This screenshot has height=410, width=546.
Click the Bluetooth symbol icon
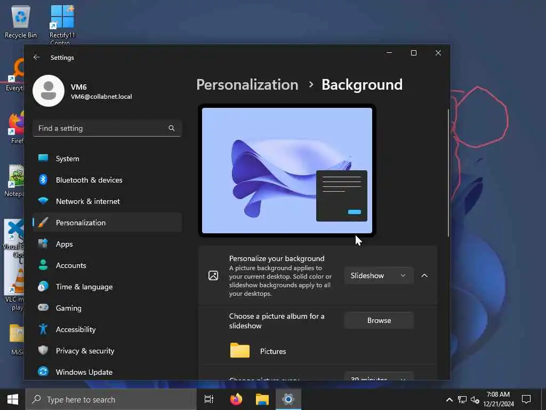point(43,179)
